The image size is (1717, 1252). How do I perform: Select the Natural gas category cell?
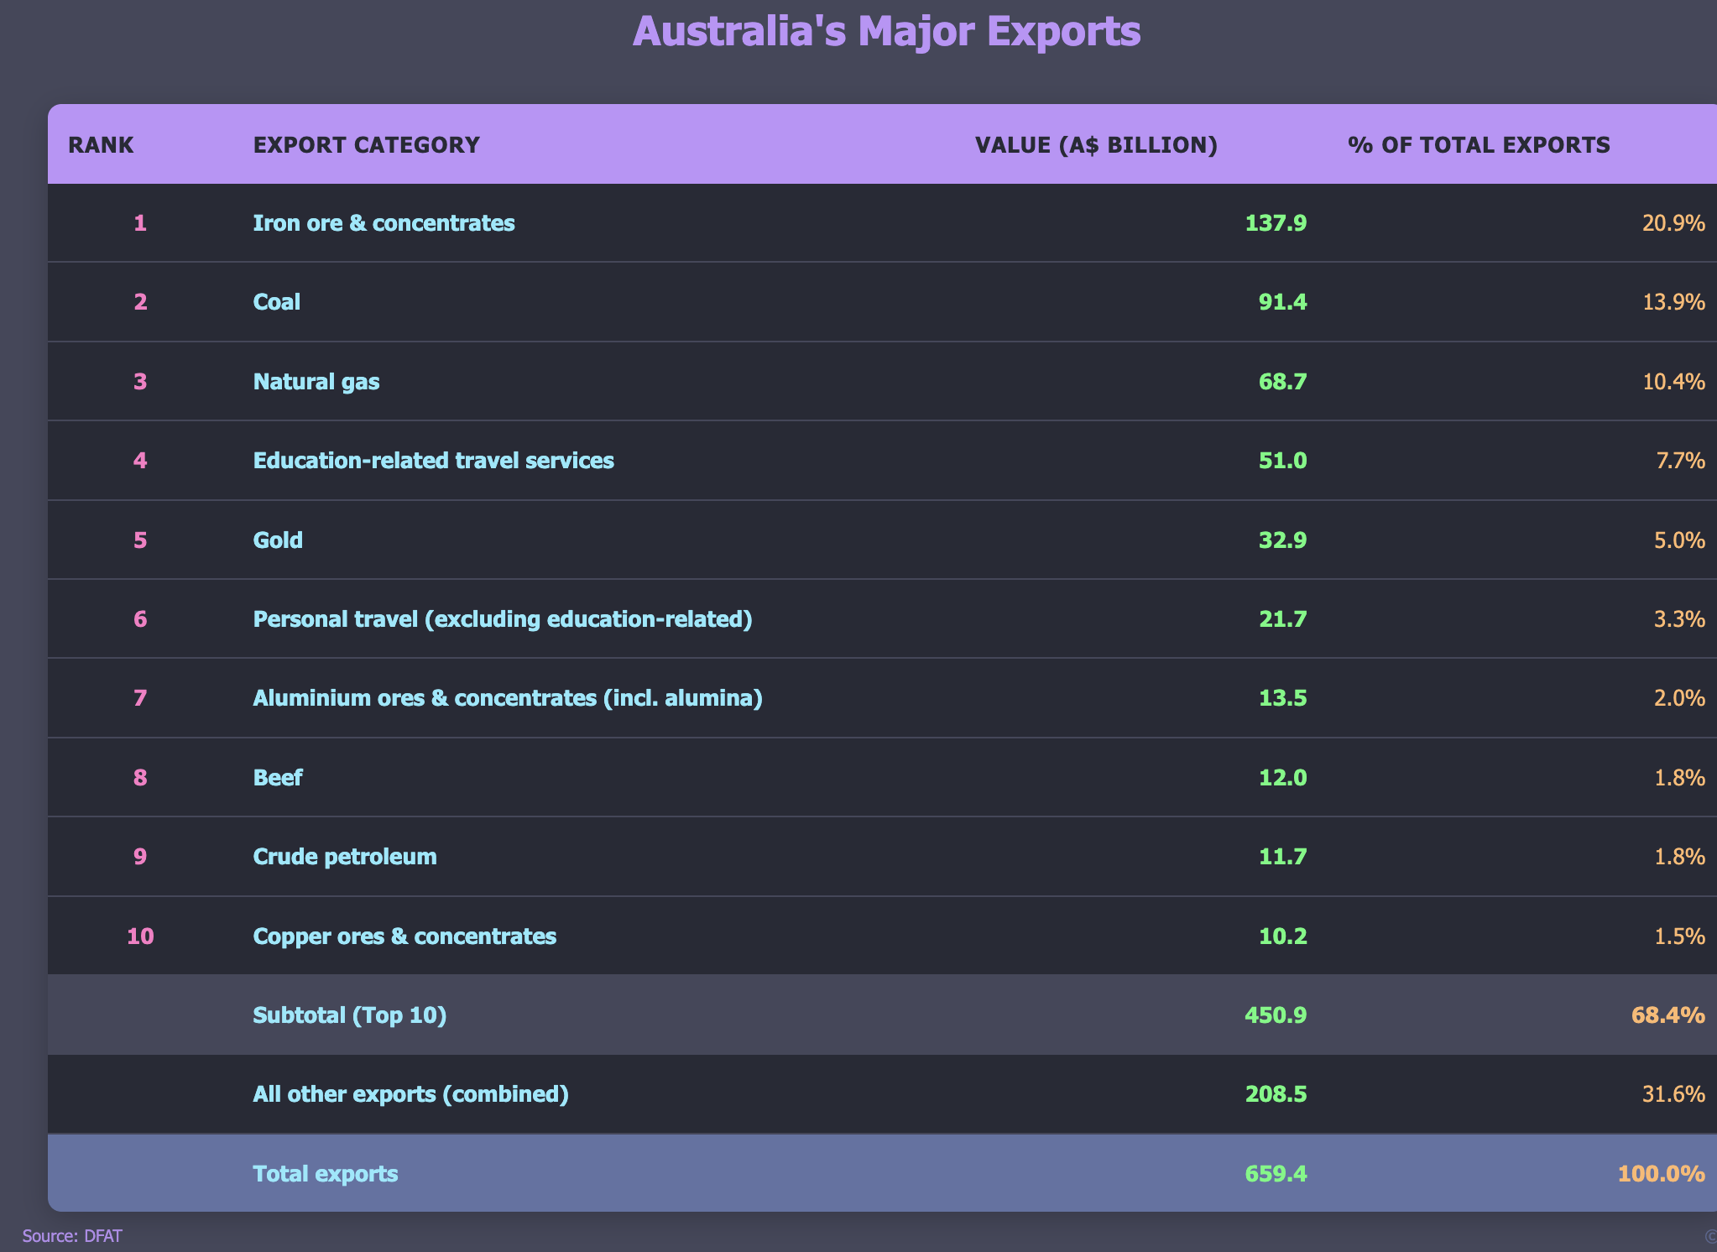pyautogui.click(x=316, y=382)
